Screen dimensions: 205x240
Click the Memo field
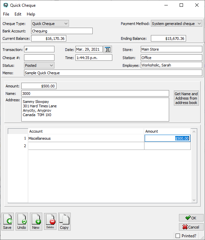coord(113,73)
